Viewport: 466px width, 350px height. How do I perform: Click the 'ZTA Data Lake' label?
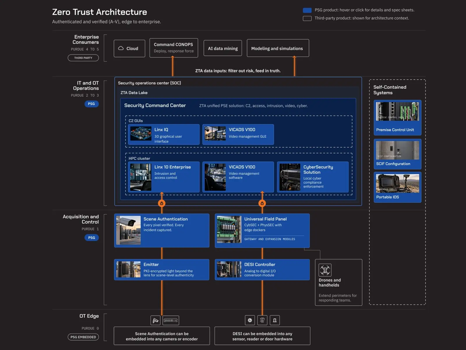(134, 93)
